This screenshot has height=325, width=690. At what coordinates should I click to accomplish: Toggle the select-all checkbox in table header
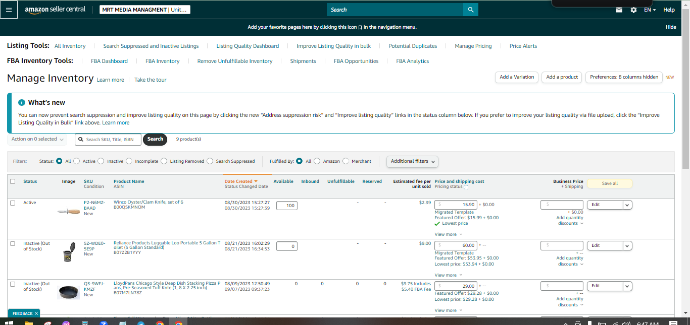13,181
